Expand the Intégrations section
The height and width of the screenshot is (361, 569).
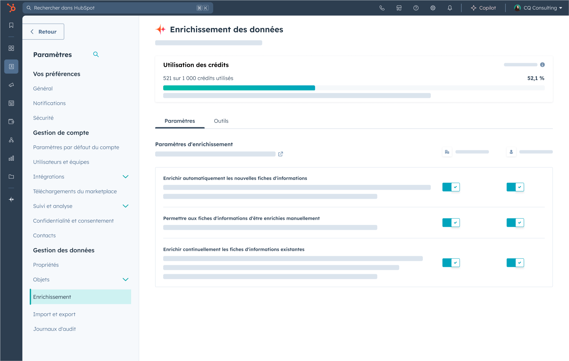click(x=125, y=177)
